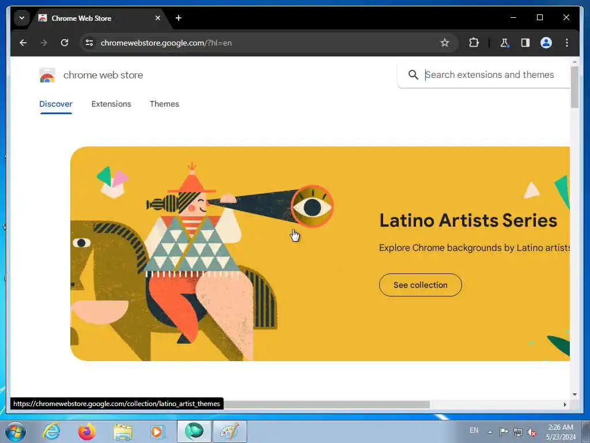Bookmark this page with the star
Image resolution: width=590 pixels, height=443 pixels.
pos(445,43)
